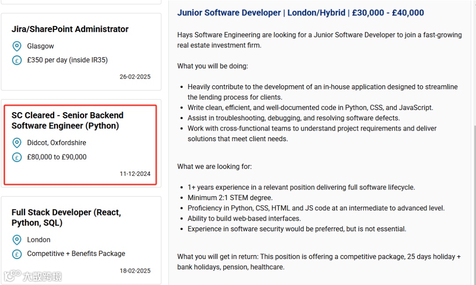Click the Glasgow location text
Screen dimensions: 476x285
41,46
